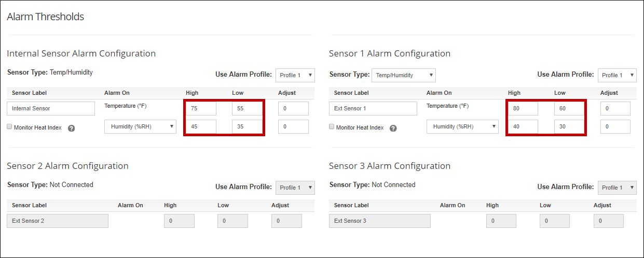
Task: Click the Internal Sensor heat index help icon
Action: click(72, 128)
